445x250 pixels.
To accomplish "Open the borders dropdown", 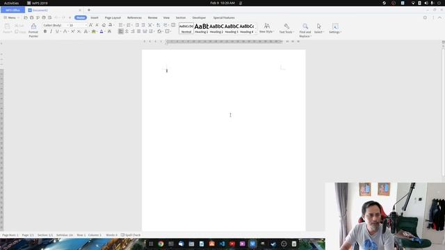I will pos(170,31).
